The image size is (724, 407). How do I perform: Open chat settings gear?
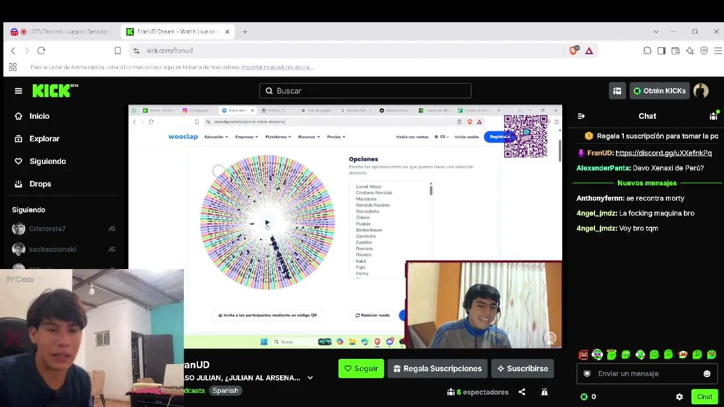coord(679,397)
